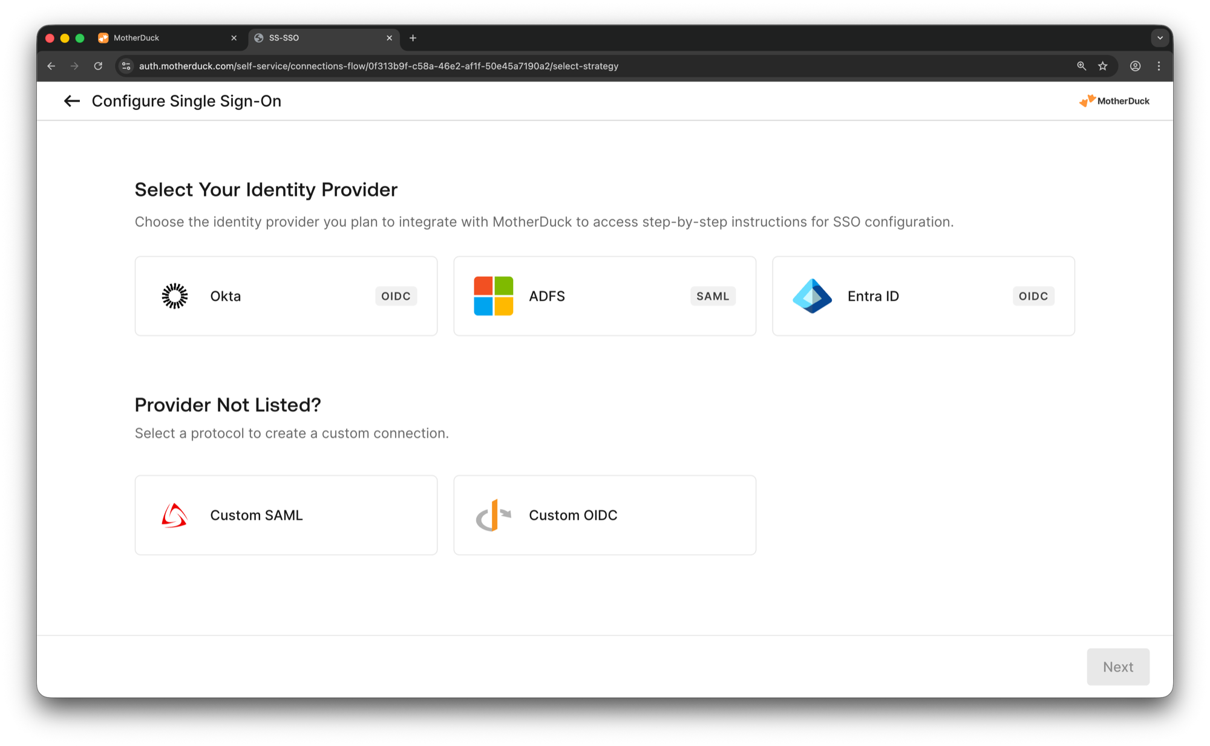Open the Chrome three-dot menu
This screenshot has width=1210, height=746.
click(x=1159, y=66)
